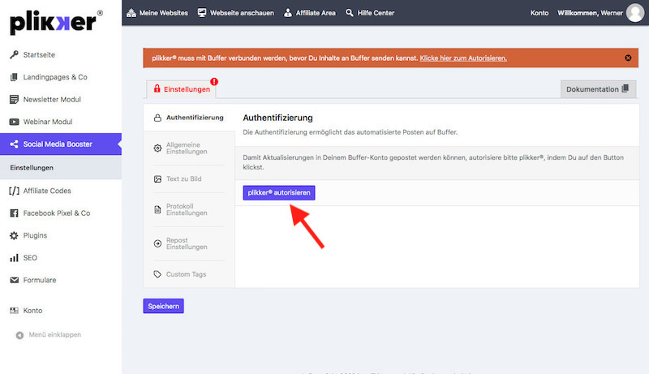This screenshot has height=374, width=649.
Task: Open the Dokumentation button
Action: pos(598,89)
